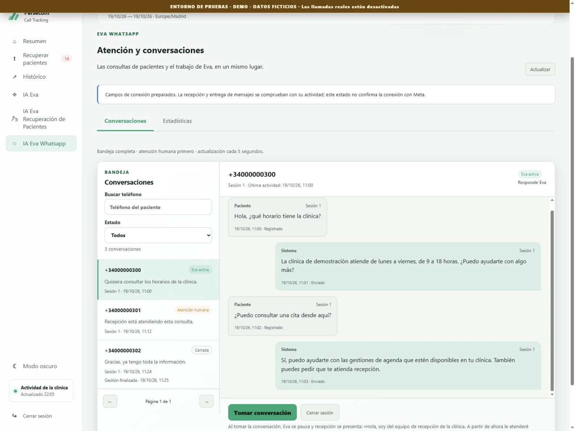Click 'Página 1 de 1' text

[x=158, y=401]
